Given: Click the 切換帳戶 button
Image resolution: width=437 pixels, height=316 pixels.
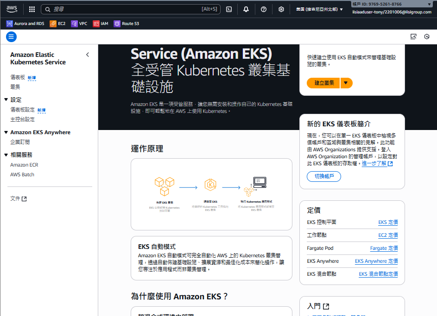Looking at the screenshot, I should tap(324, 176).
